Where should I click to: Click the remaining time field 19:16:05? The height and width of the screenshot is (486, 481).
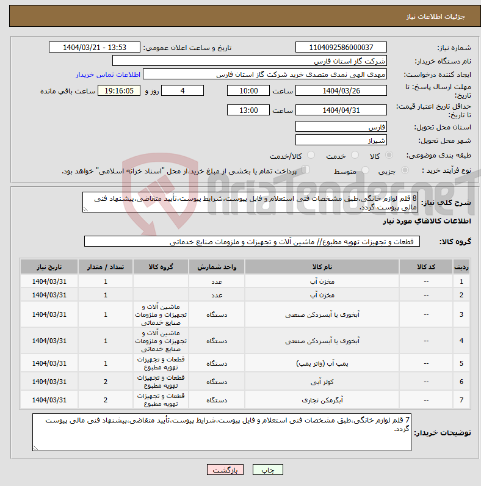tap(119, 91)
